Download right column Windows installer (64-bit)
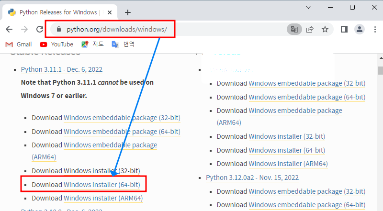Image resolution: width=383 pixels, height=211 pixels. (x=287, y=150)
